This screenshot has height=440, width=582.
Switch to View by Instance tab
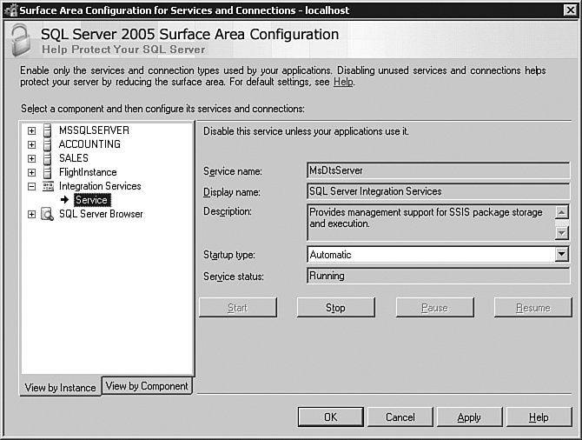[x=60, y=387]
